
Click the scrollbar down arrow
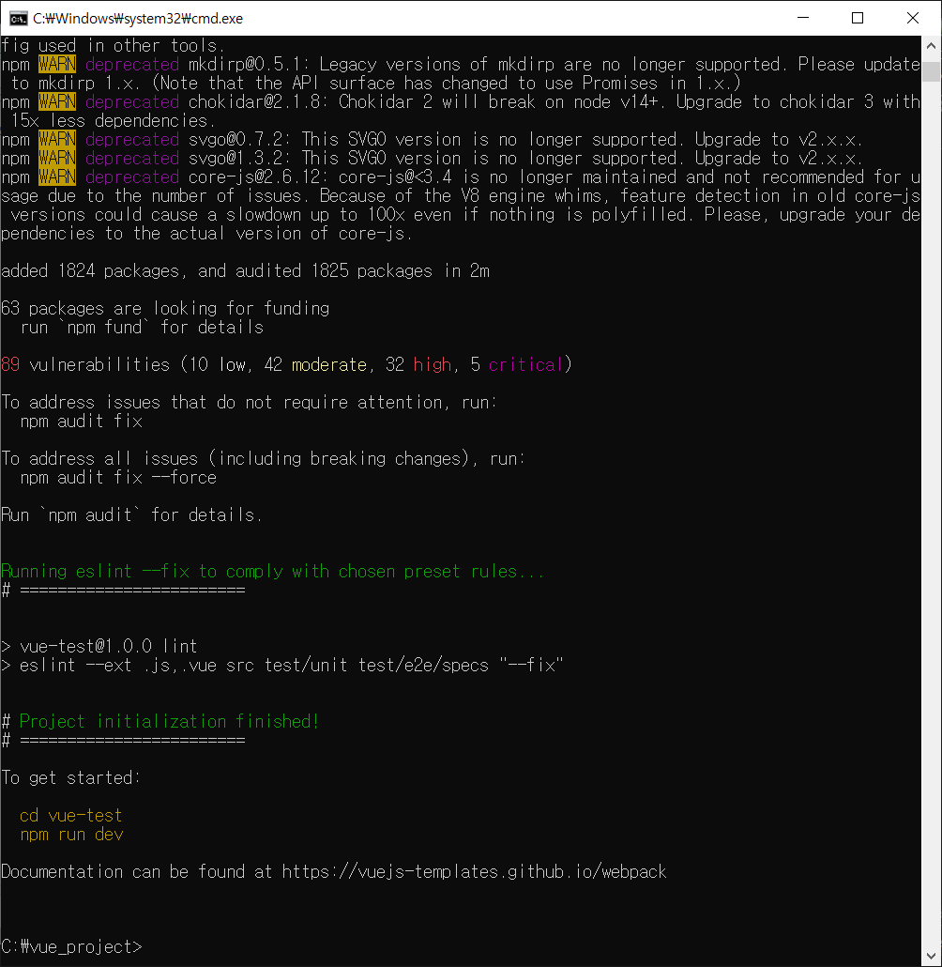coord(931,957)
